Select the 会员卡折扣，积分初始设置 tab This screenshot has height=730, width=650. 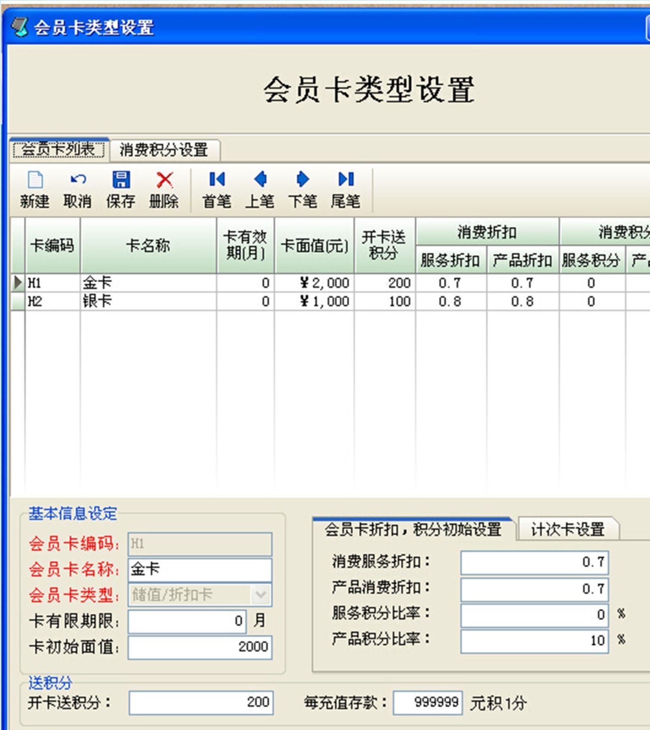pyautogui.click(x=413, y=529)
